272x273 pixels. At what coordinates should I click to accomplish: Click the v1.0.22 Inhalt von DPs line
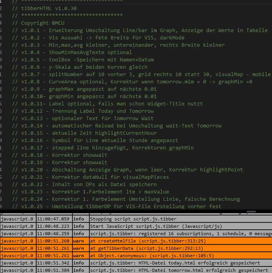(84, 184)
